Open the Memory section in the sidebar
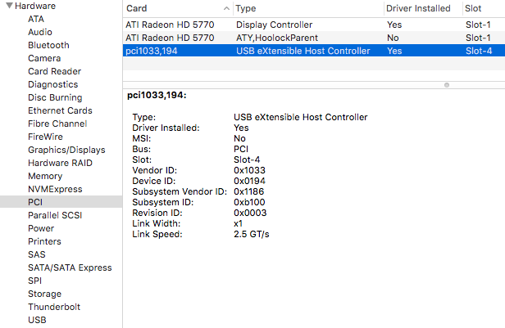Screen dimensions: 505x328 (x=45, y=176)
